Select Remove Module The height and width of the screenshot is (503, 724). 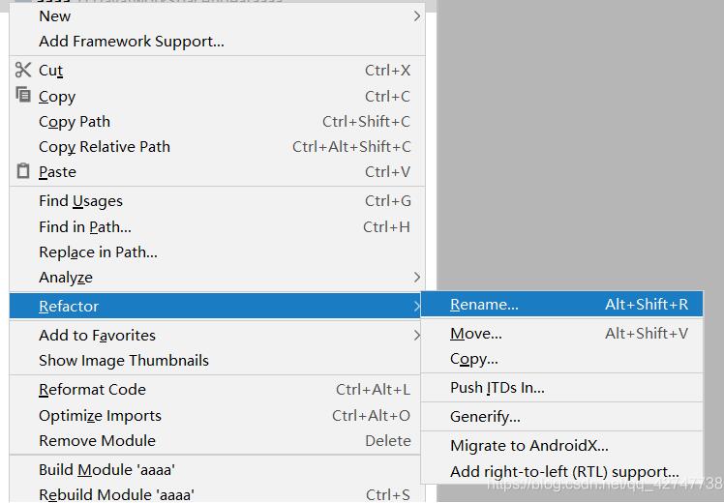pyautogui.click(x=97, y=441)
